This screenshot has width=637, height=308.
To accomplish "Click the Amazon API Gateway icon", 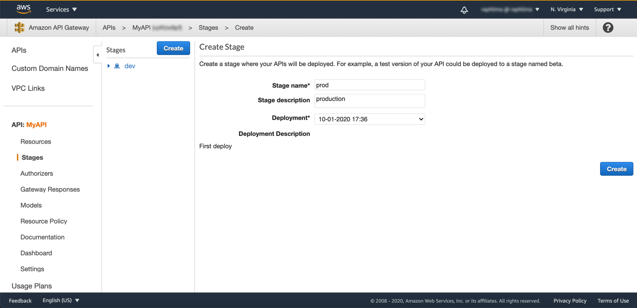I will (20, 28).
